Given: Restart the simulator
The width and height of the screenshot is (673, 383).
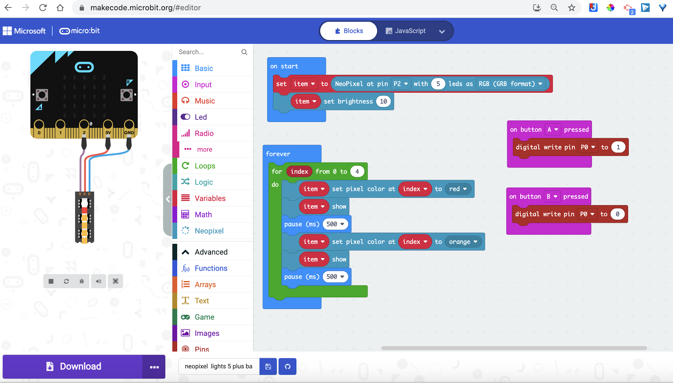Looking at the screenshot, I should [x=67, y=281].
